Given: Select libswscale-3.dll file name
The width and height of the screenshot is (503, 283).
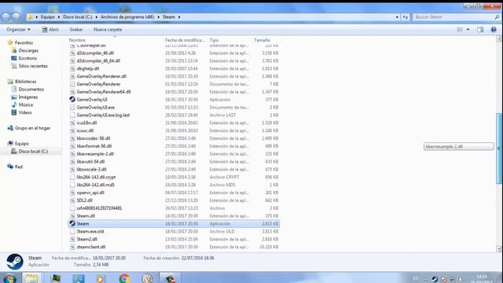Looking at the screenshot, I should pyautogui.click(x=91, y=169).
